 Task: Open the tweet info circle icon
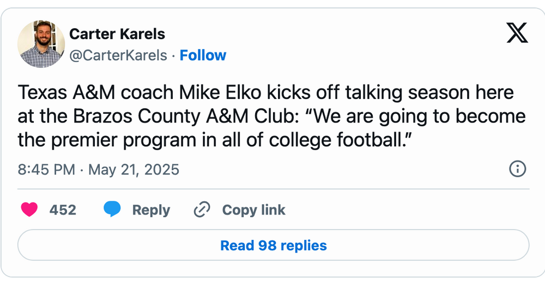(517, 169)
